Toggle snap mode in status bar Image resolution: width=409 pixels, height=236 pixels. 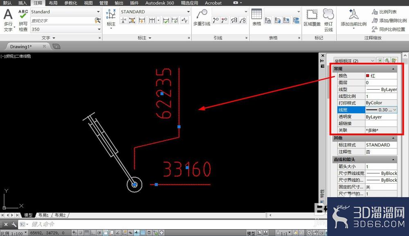point(81,233)
